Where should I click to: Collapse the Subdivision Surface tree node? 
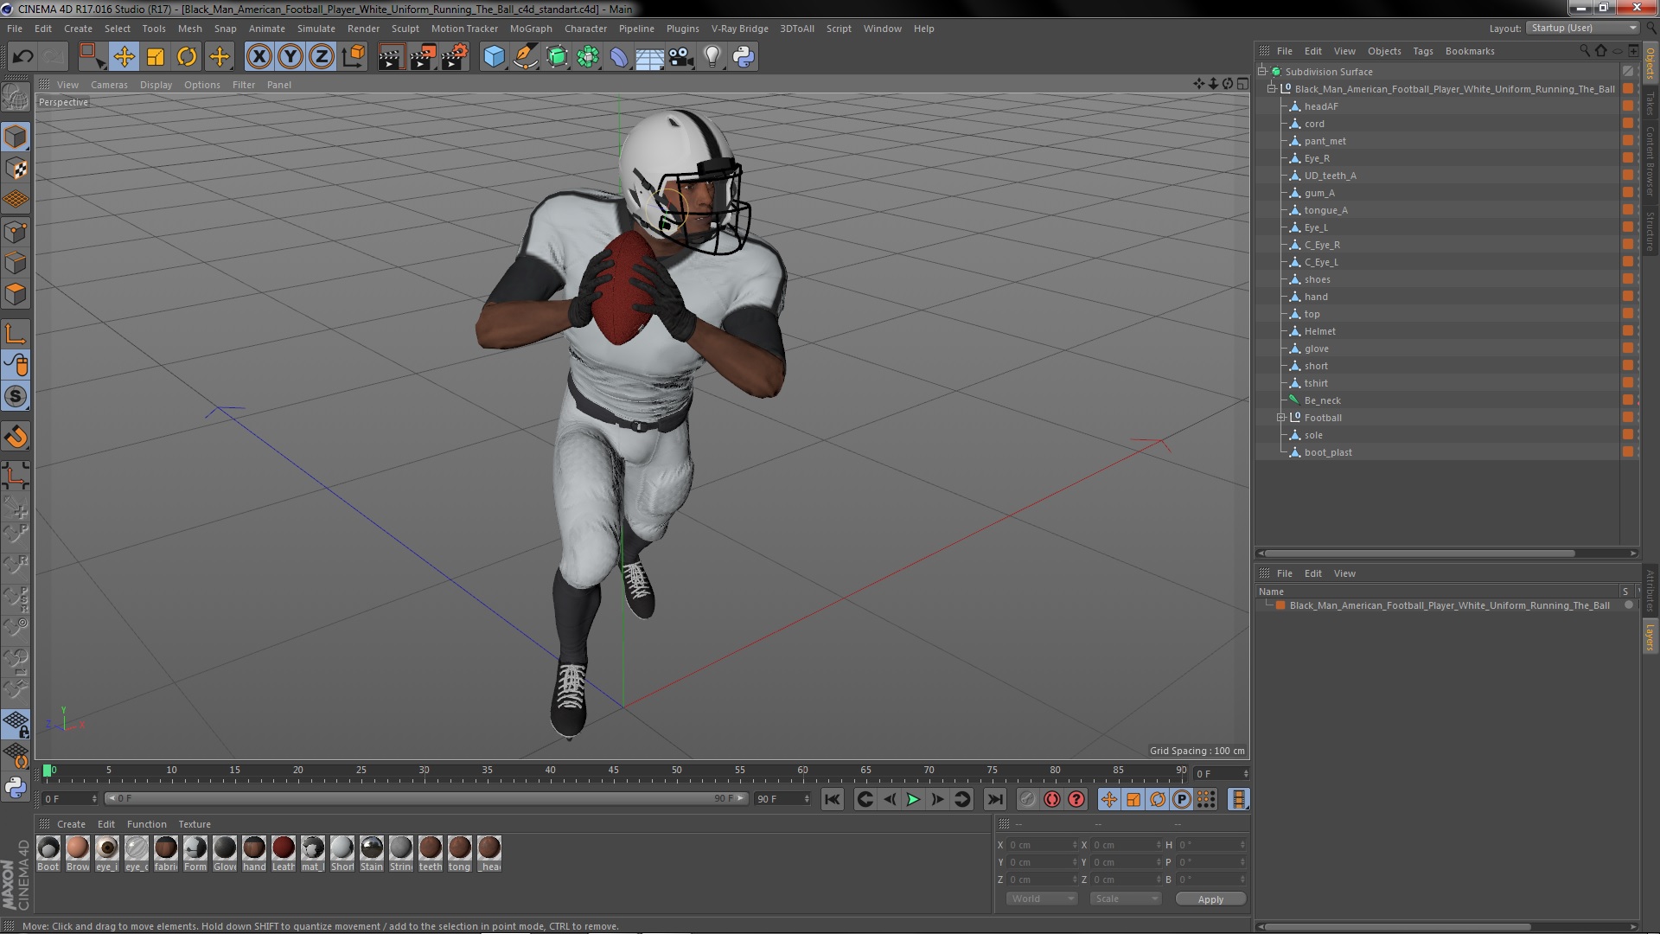(x=1262, y=72)
